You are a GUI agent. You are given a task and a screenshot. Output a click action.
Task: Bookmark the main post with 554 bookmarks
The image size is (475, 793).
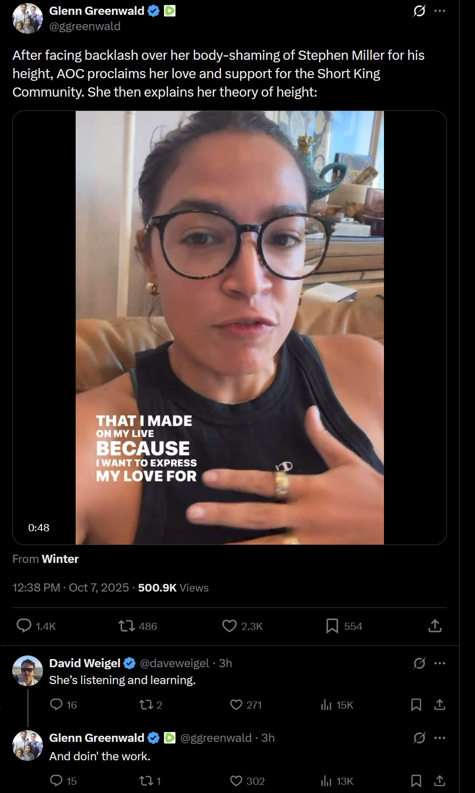coord(332,626)
